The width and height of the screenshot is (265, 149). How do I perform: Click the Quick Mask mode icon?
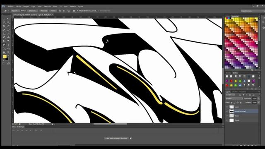(x=4, y=63)
